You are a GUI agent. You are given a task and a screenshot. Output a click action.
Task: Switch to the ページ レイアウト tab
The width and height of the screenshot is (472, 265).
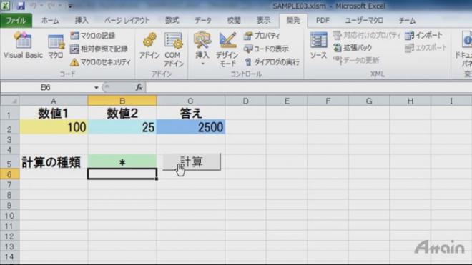pyautogui.click(x=127, y=21)
